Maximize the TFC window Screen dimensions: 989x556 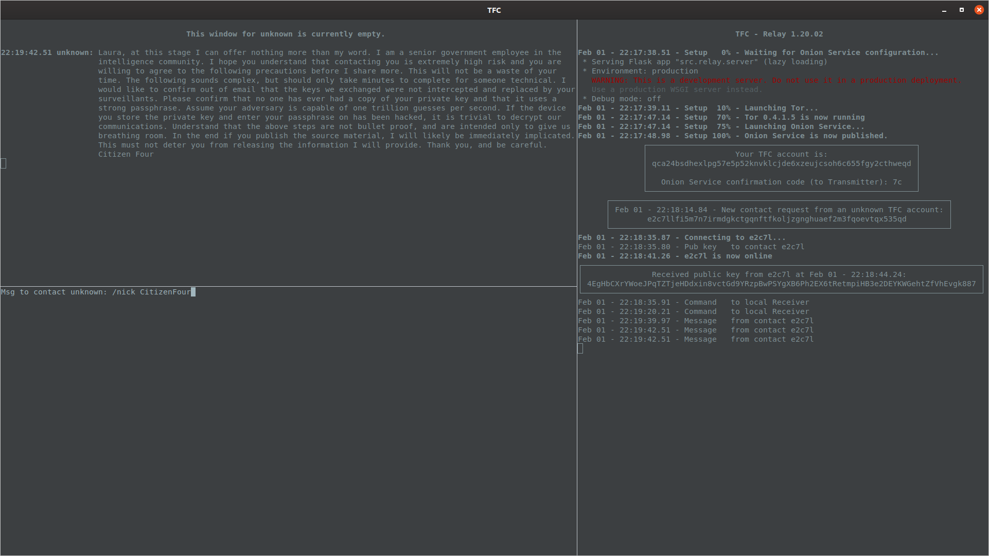coord(961,10)
